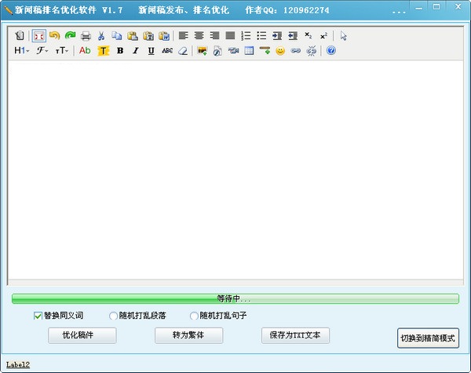
Task: Remove hyperlink with unlink icon
Action: click(x=311, y=51)
